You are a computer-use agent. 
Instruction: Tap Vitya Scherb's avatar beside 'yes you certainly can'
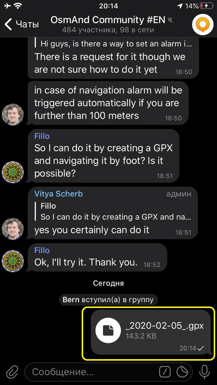(x=13, y=229)
